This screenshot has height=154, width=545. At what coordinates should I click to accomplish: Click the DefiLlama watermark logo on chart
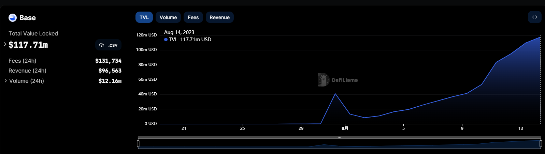[x=323, y=80]
